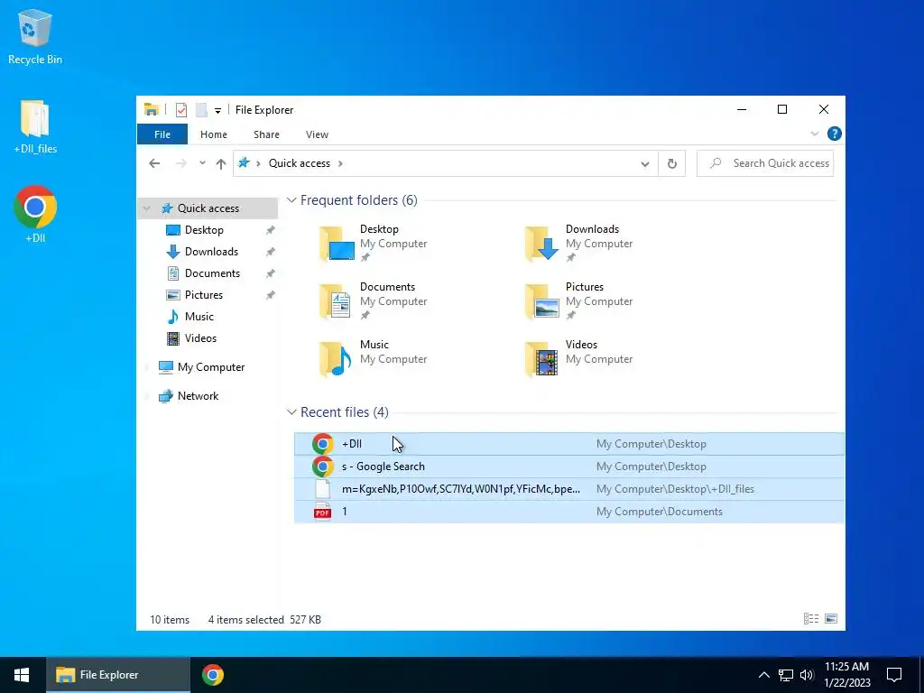Select the Pictures frequent folder icon

click(542, 300)
